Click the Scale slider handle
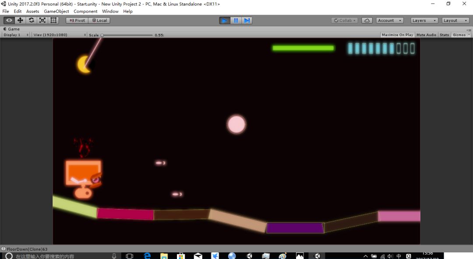The height and width of the screenshot is (259, 473). [102, 35]
